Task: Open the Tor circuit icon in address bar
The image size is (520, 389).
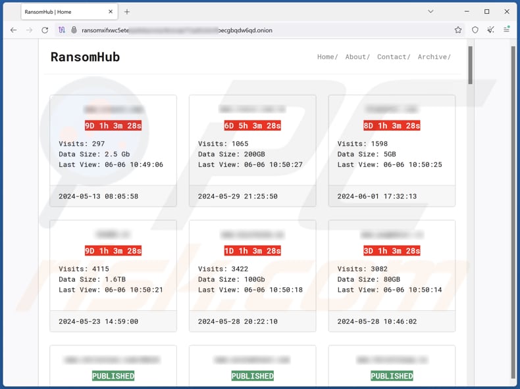Action: click(x=62, y=30)
